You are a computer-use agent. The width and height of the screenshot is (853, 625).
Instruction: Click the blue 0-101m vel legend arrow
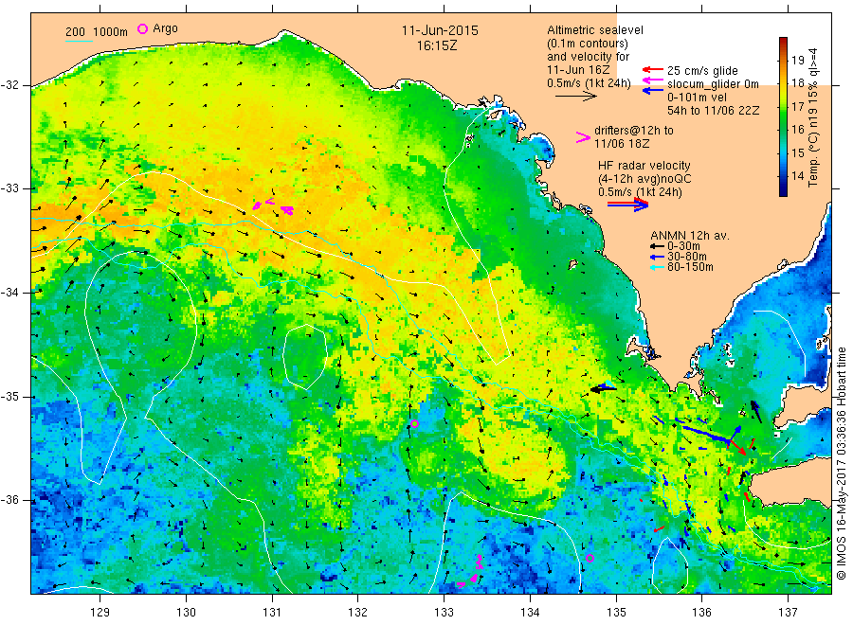click(x=652, y=91)
